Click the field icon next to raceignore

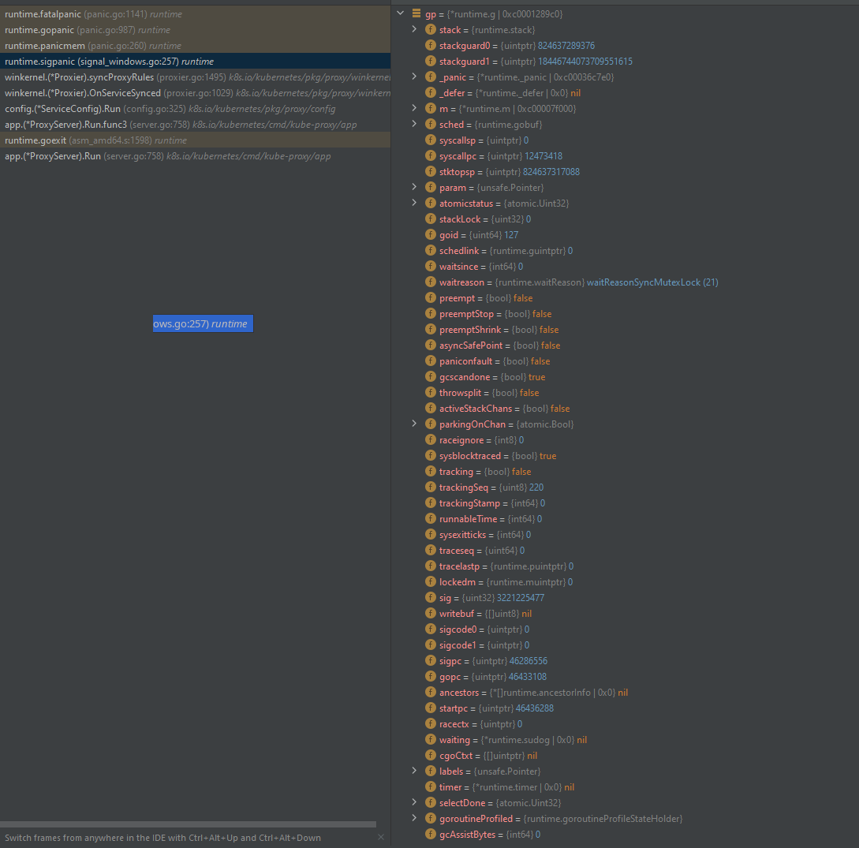coord(431,440)
